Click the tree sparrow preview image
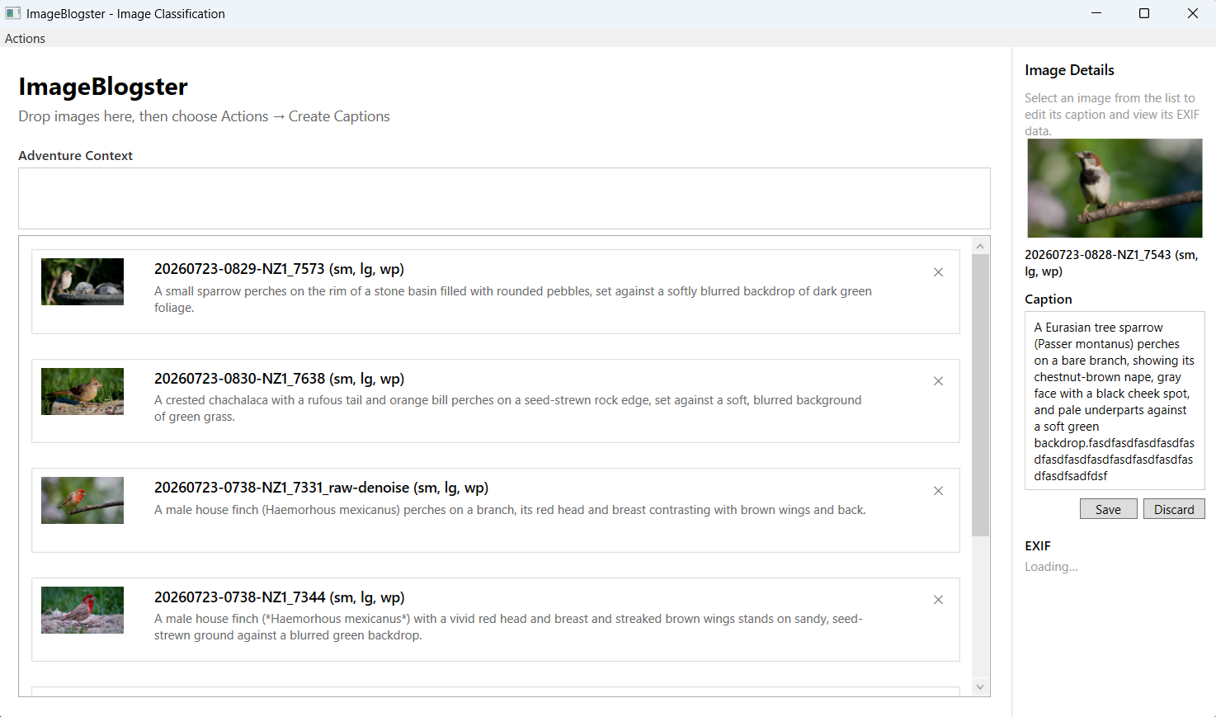This screenshot has width=1216, height=717. pyautogui.click(x=1115, y=188)
